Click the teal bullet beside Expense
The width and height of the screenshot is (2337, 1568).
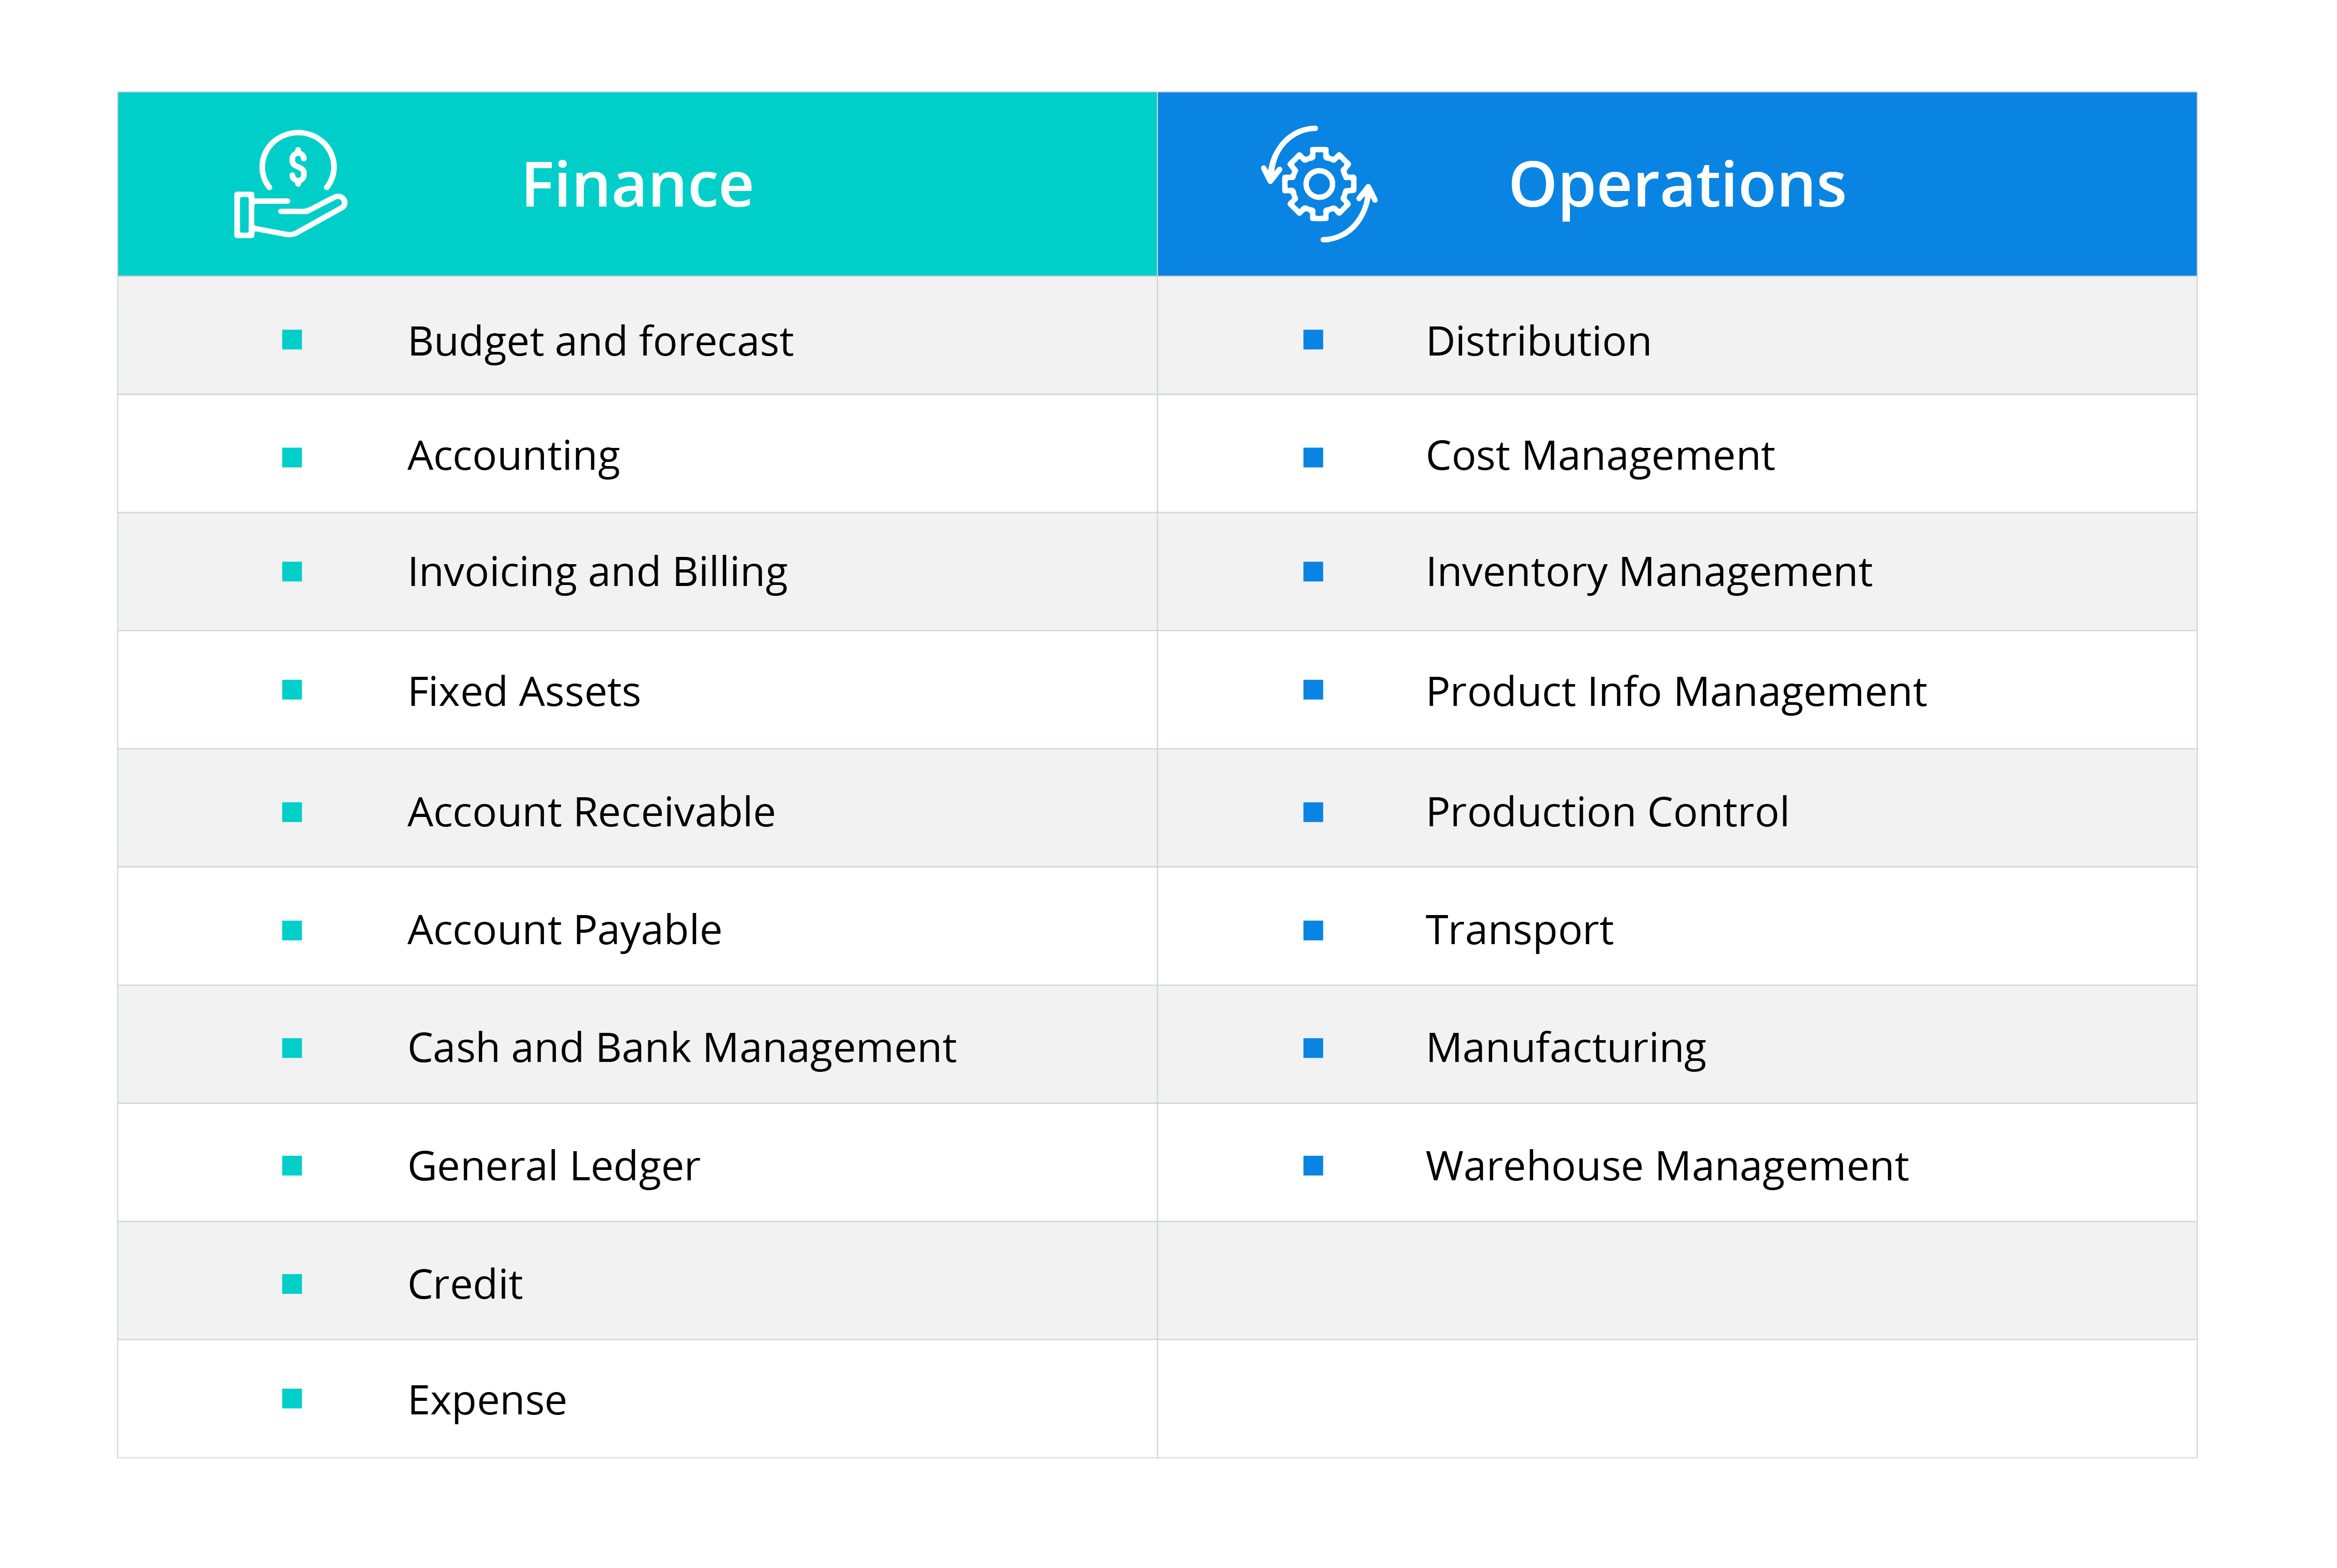pyautogui.click(x=292, y=1398)
